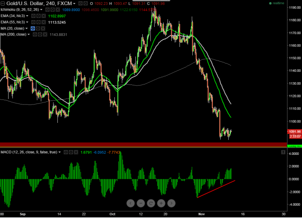The height and width of the screenshot is (218, 302).
Task: Click the EMA (55, hlc3) label
Action: coord(13,22)
